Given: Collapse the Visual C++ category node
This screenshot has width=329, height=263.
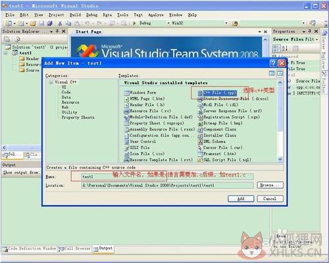Looking at the screenshot, I should (x=51, y=82).
